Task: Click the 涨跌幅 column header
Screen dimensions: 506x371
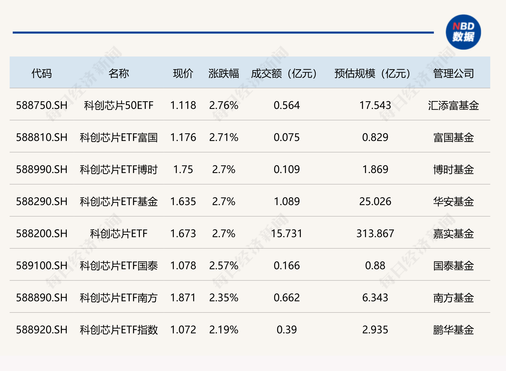Action: (x=224, y=74)
